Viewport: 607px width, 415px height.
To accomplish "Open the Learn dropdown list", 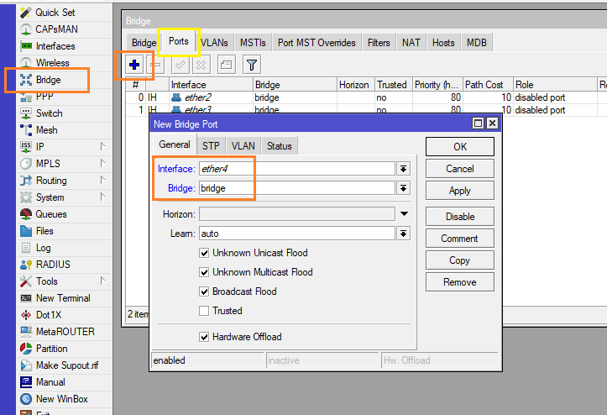I will (404, 234).
